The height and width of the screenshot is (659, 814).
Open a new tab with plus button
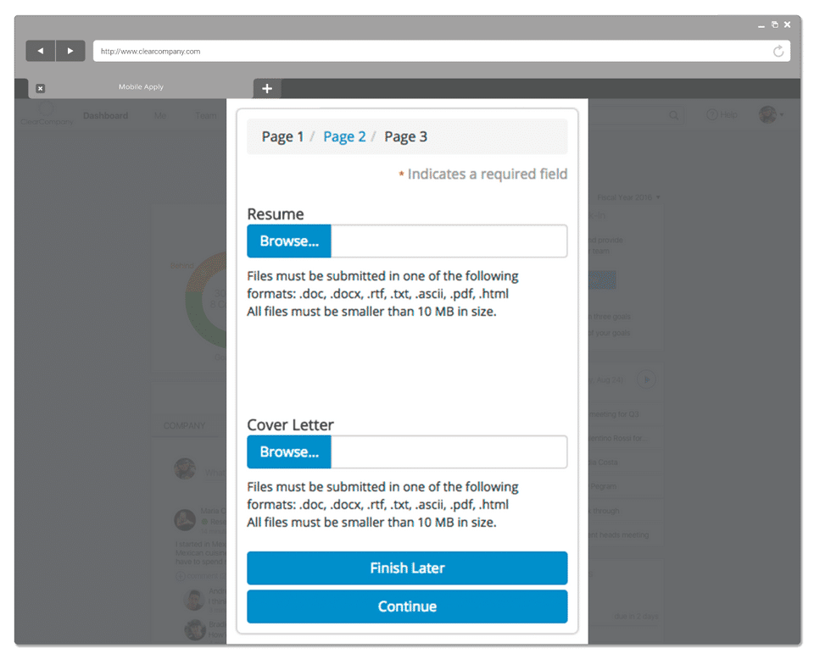[267, 89]
